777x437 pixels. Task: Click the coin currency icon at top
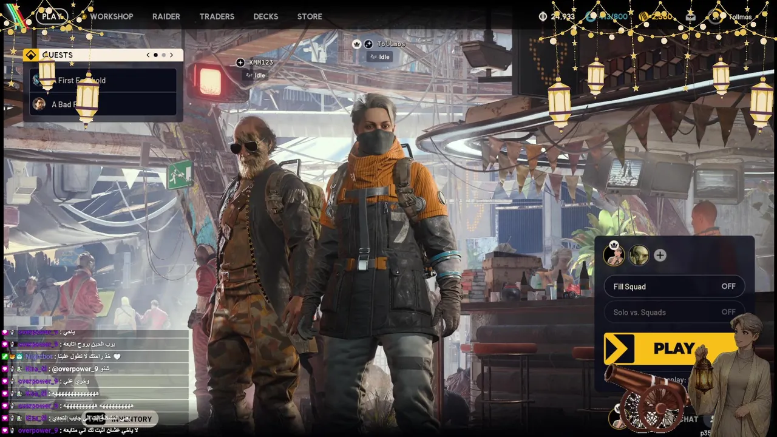[543, 16]
